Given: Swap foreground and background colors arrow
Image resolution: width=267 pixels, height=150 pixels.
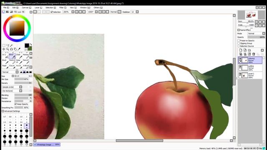Looking at the screenshot, I should (x=31, y=45).
